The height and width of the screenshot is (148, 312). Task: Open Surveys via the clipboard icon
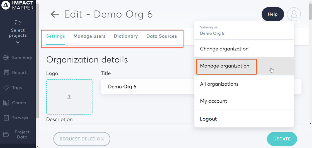6,118
